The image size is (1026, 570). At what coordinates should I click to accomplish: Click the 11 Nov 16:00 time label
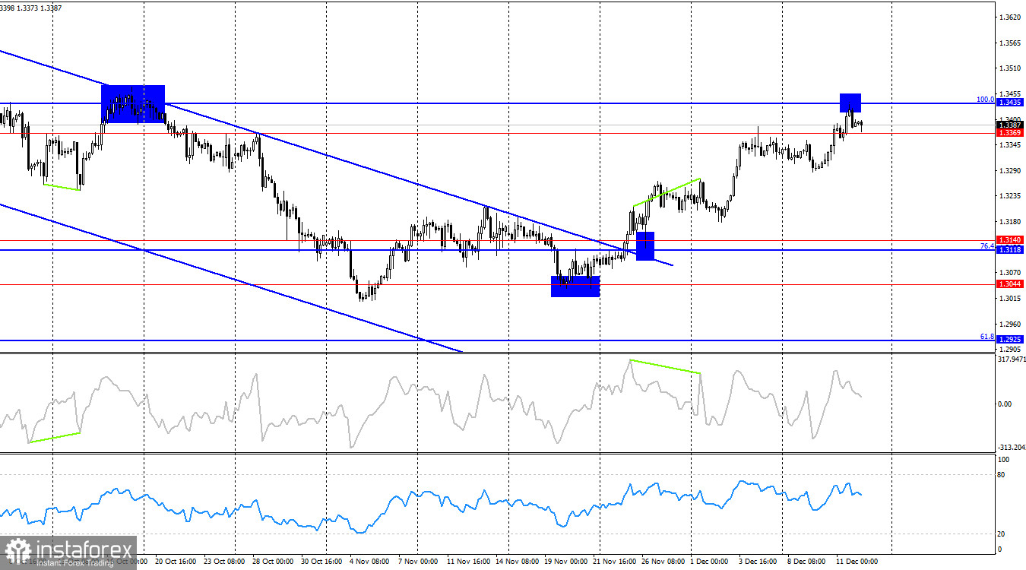[x=468, y=562]
